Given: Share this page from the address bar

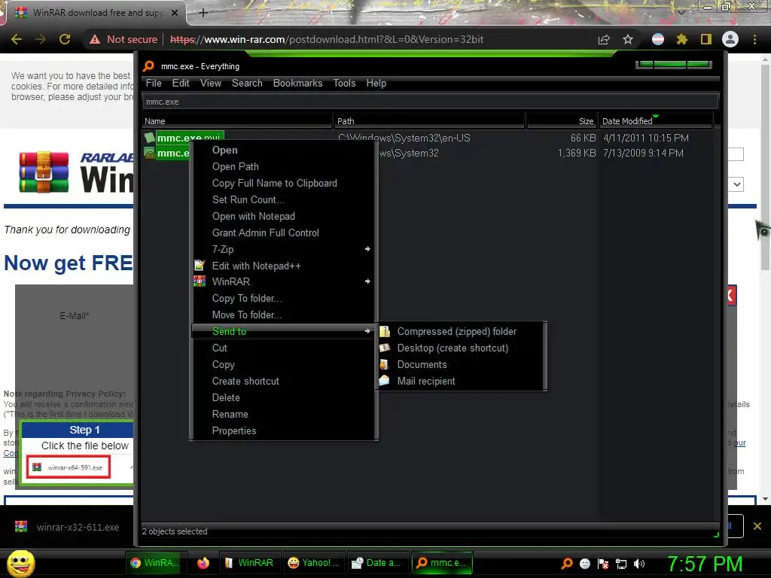Looking at the screenshot, I should tap(603, 39).
